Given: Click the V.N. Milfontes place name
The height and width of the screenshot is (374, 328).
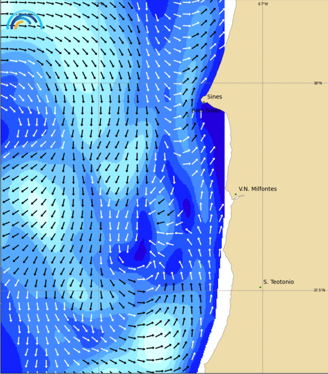Looking at the screenshot, I should [257, 189].
